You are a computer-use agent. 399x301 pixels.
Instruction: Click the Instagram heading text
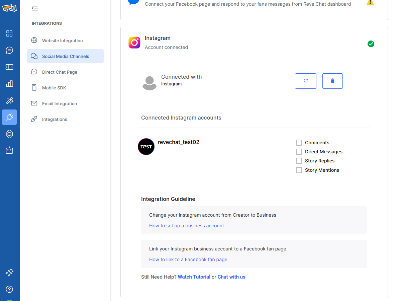(158, 38)
